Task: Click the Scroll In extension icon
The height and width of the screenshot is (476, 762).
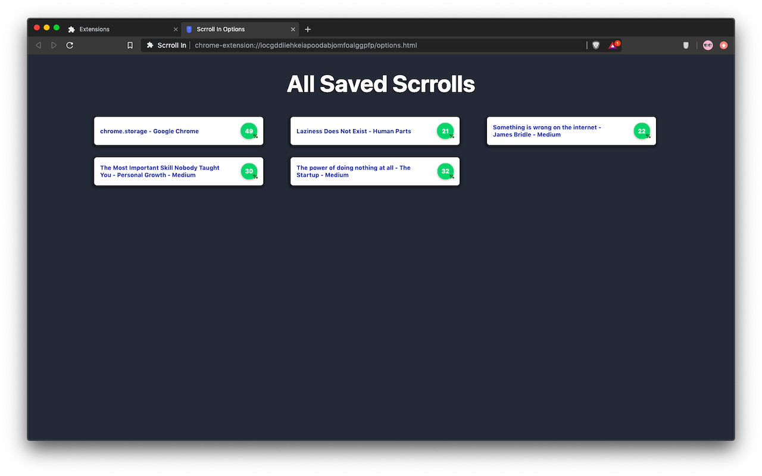Action: [150, 45]
